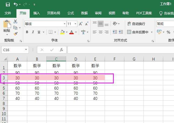
Task: Click the wén phonetic guide icon
Action: pyautogui.click(x=83, y=32)
